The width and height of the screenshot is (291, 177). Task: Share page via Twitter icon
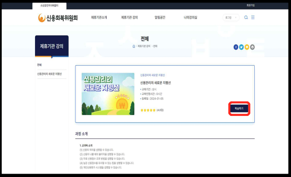[x=241, y=47]
